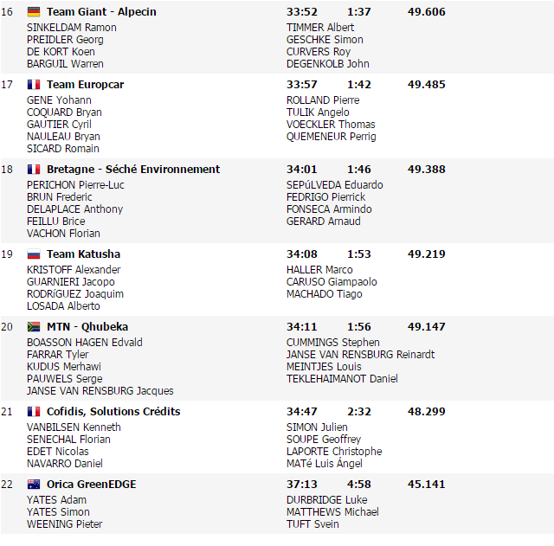Image resolution: width=554 pixels, height=546 pixels.
Task: Open the Team Europcar team link
Action: (85, 85)
